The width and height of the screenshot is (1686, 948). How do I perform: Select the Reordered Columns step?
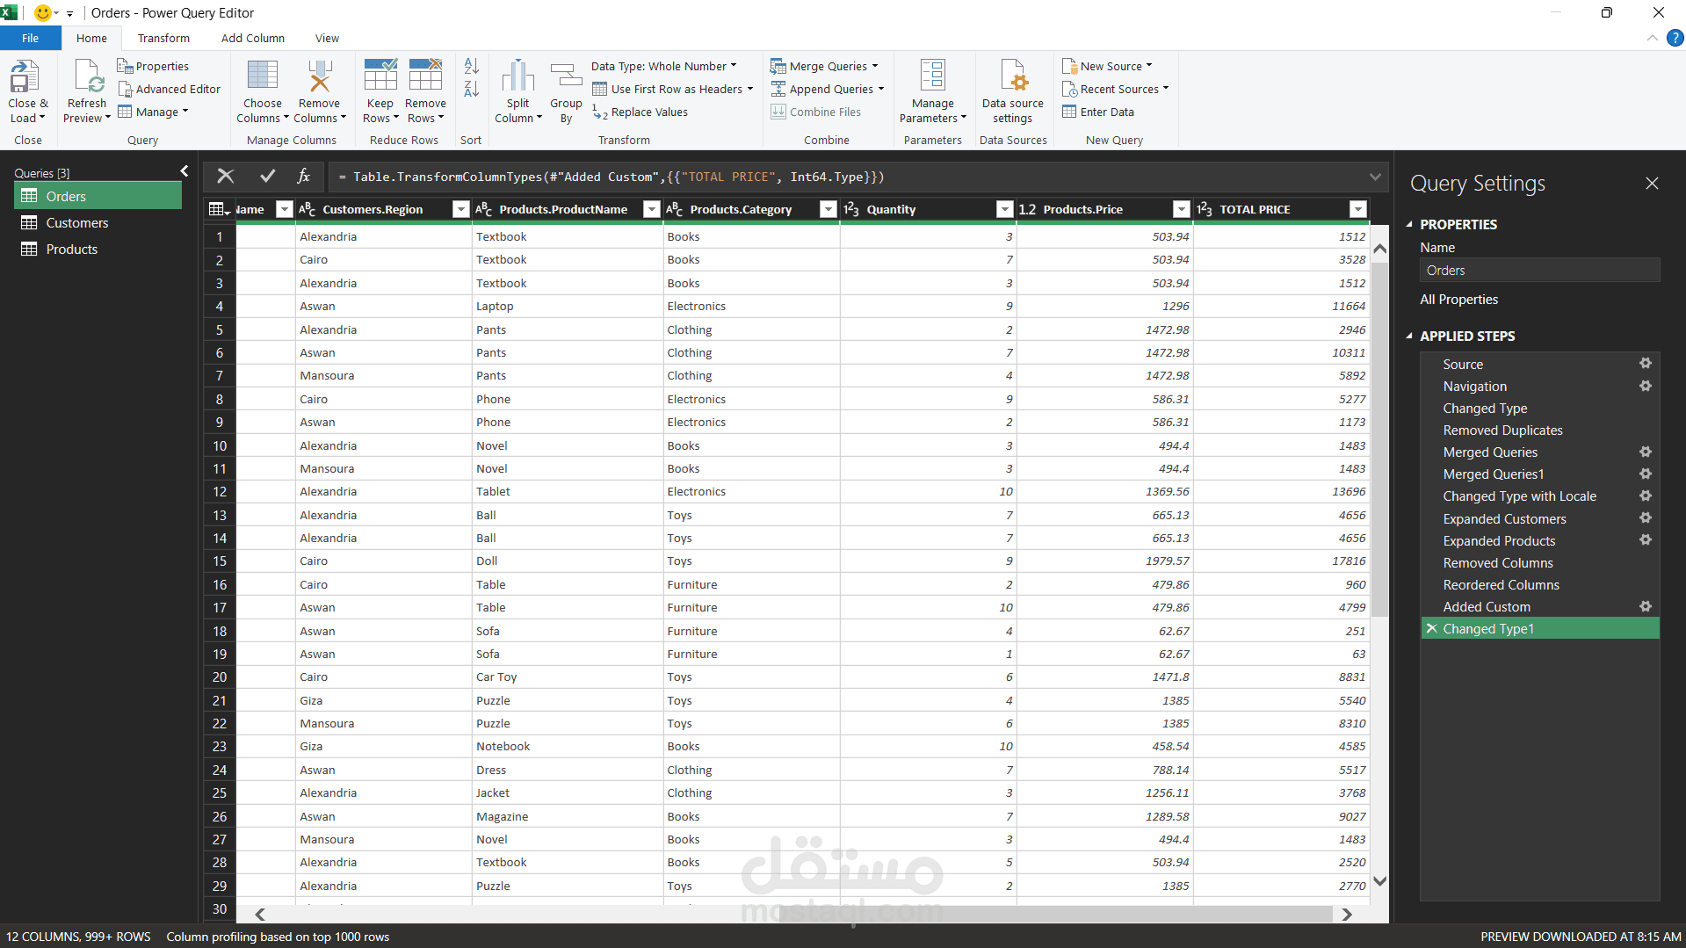coord(1501,584)
